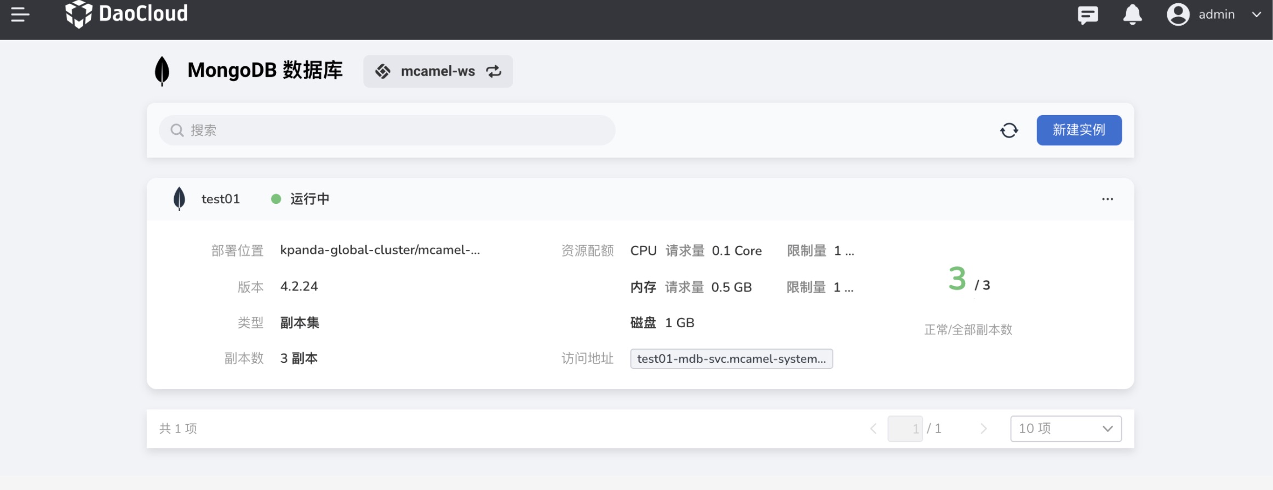Image resolution: width=1273 pixels, height=490 pixels.
Task: Click the 运行中 status label
Action: click(x=310, y=199)
